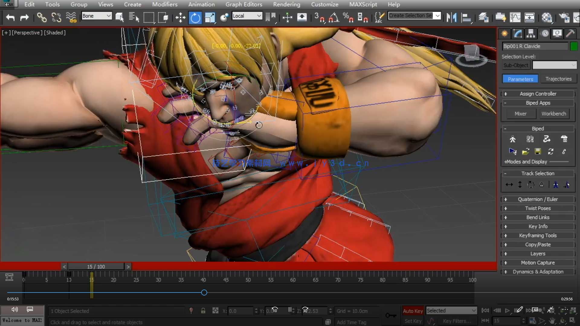The height and width of the screenshot is (326, 580).
Task: Open the Motion command panel tab
Action: [545, 34]
